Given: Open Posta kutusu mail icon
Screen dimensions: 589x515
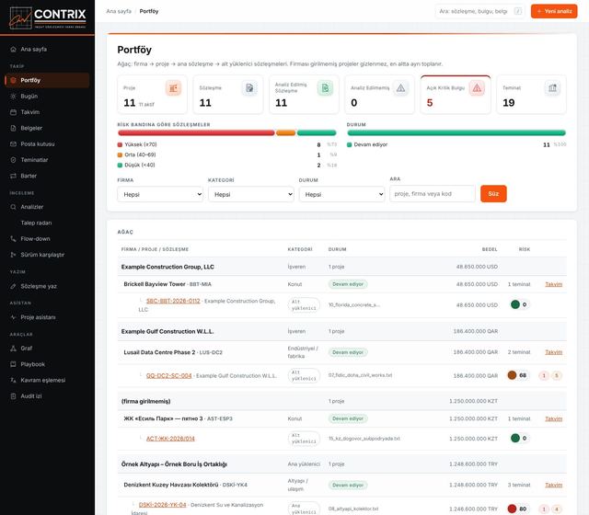Looking at the screenshot, I should pos(13,144).
